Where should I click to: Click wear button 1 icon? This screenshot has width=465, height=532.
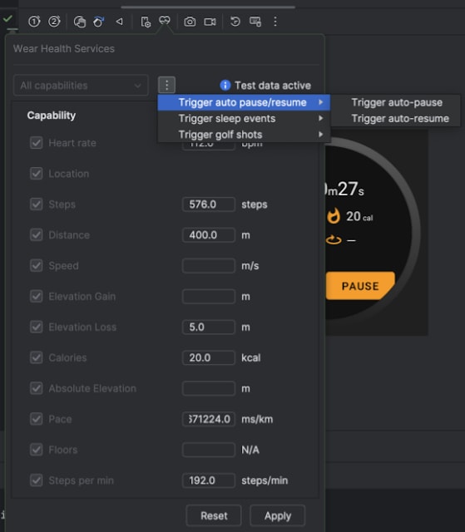(x=34, y=22)
